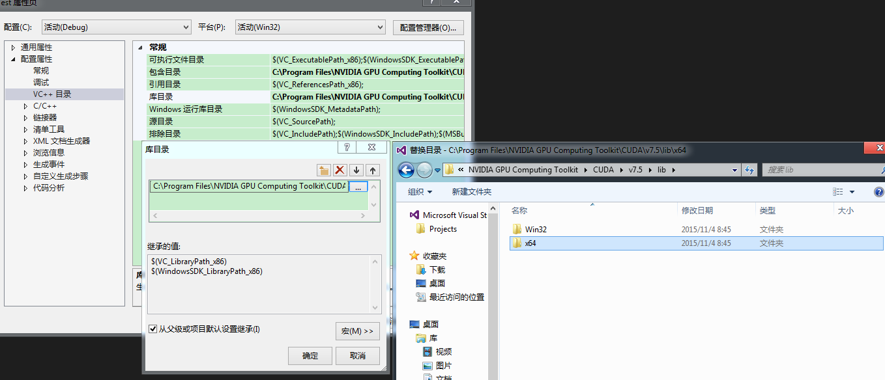Expand 清单工具 tree node
885x380 pixels.
26,129
